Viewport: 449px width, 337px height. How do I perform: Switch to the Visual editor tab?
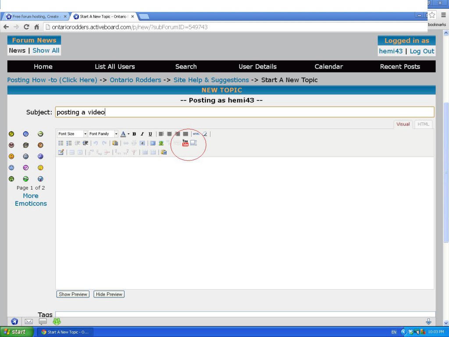point(403,124)
